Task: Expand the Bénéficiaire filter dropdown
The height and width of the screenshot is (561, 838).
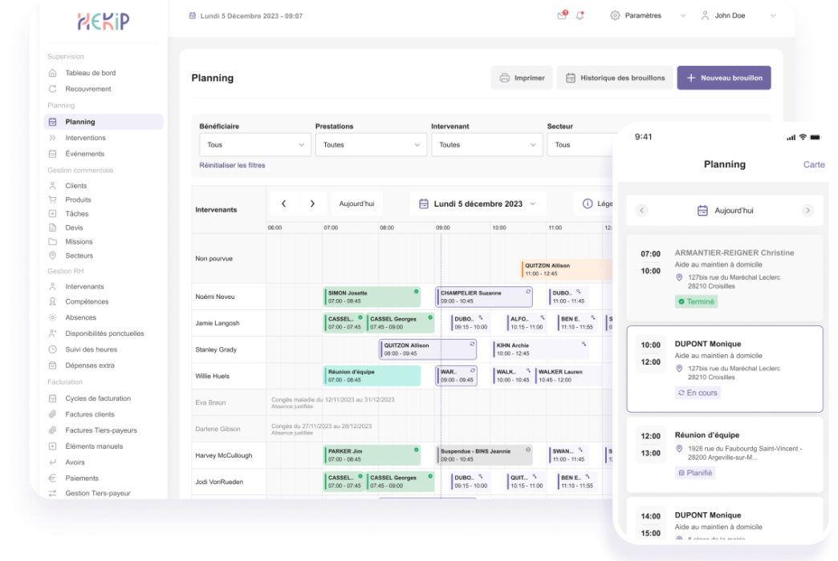Action: coord(254,145)
